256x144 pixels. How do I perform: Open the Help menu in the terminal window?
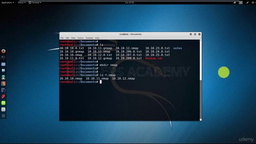[97, 38]
